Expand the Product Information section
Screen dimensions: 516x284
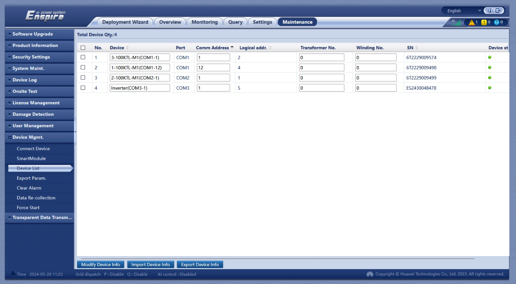39,46
